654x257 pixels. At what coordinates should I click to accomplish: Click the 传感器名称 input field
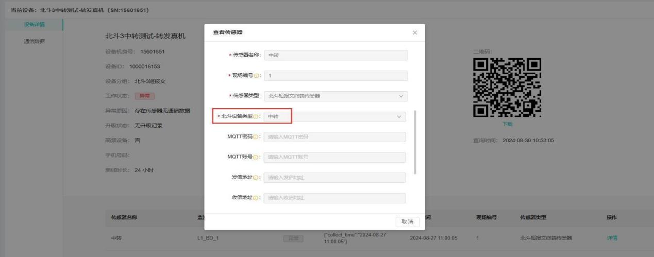335,56
